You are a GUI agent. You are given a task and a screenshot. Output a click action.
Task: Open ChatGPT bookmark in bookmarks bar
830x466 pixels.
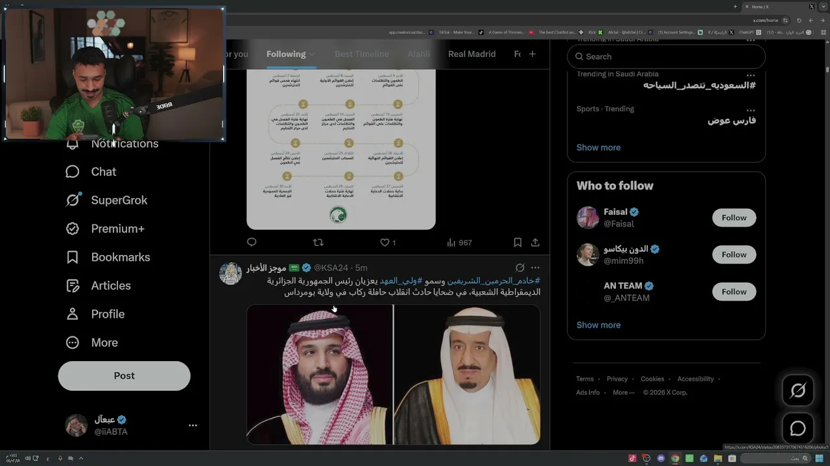click(x=751, y=32)
